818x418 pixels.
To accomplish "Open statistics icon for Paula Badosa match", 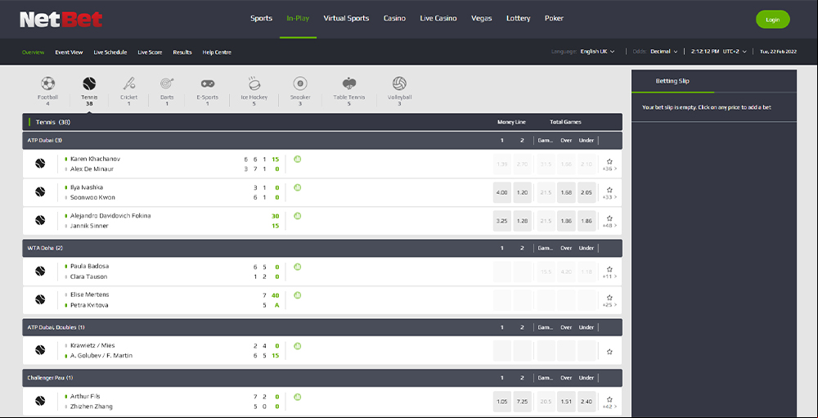I will click(298, 267).
